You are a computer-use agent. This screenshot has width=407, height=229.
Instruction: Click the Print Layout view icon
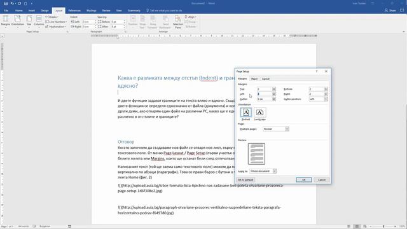coord(357,226)
